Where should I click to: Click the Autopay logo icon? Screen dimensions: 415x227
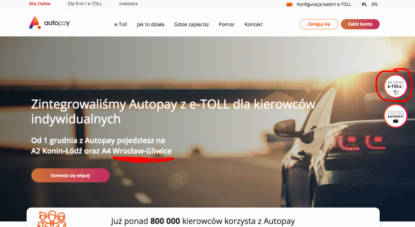[35, 23]
